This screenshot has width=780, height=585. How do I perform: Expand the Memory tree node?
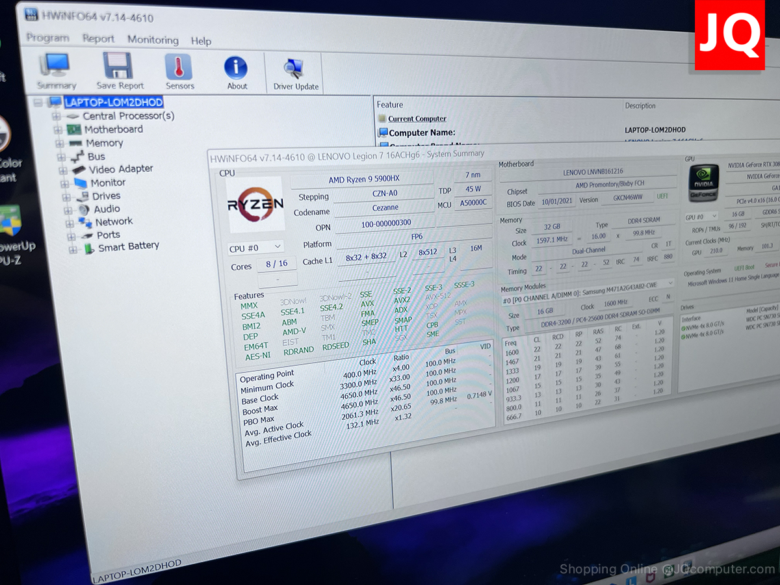(x=59, y=144)
